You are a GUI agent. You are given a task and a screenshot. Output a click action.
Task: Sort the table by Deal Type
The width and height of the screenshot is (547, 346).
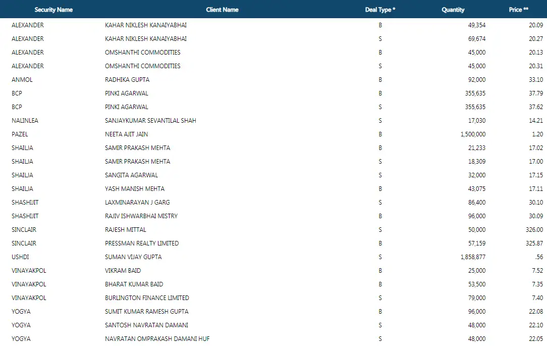379,9
